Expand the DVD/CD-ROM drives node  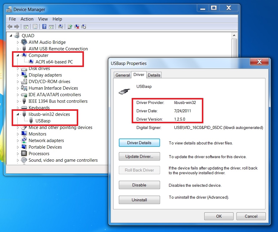point(18,82)
